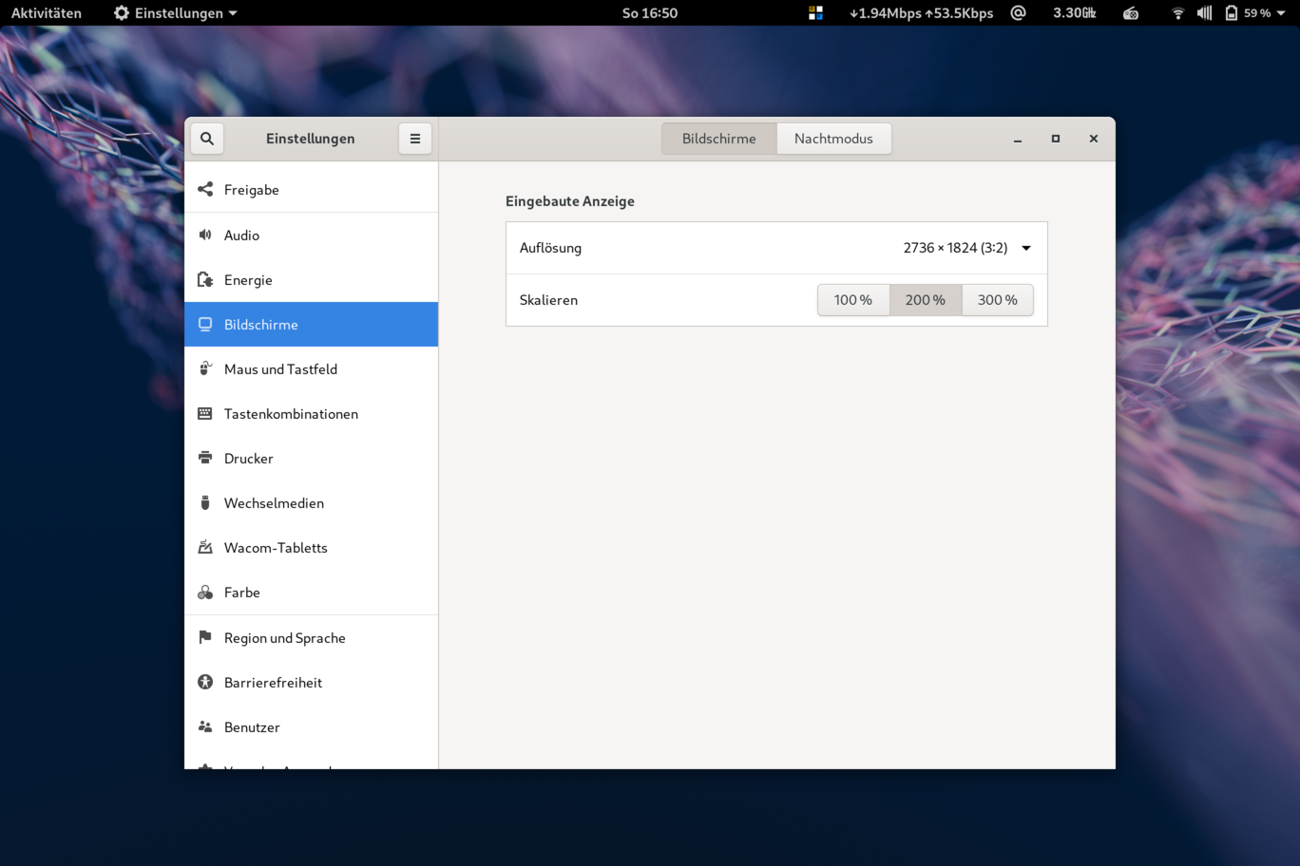The height and width of the screenshot is (866, 1300).
Task: Click the gear icon beside Einstellungen app menu
Action: click(122, 13)
